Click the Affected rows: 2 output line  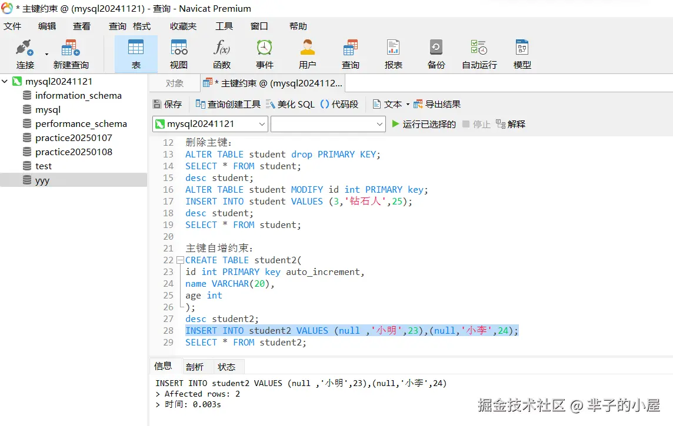198,394
